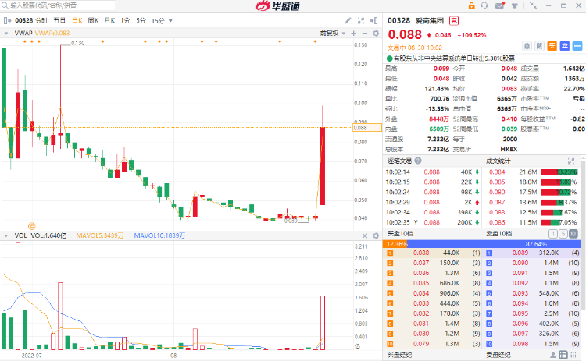Click the fullscreen chart icon
The width and height of the screenshot is (586, 361).
361,20
